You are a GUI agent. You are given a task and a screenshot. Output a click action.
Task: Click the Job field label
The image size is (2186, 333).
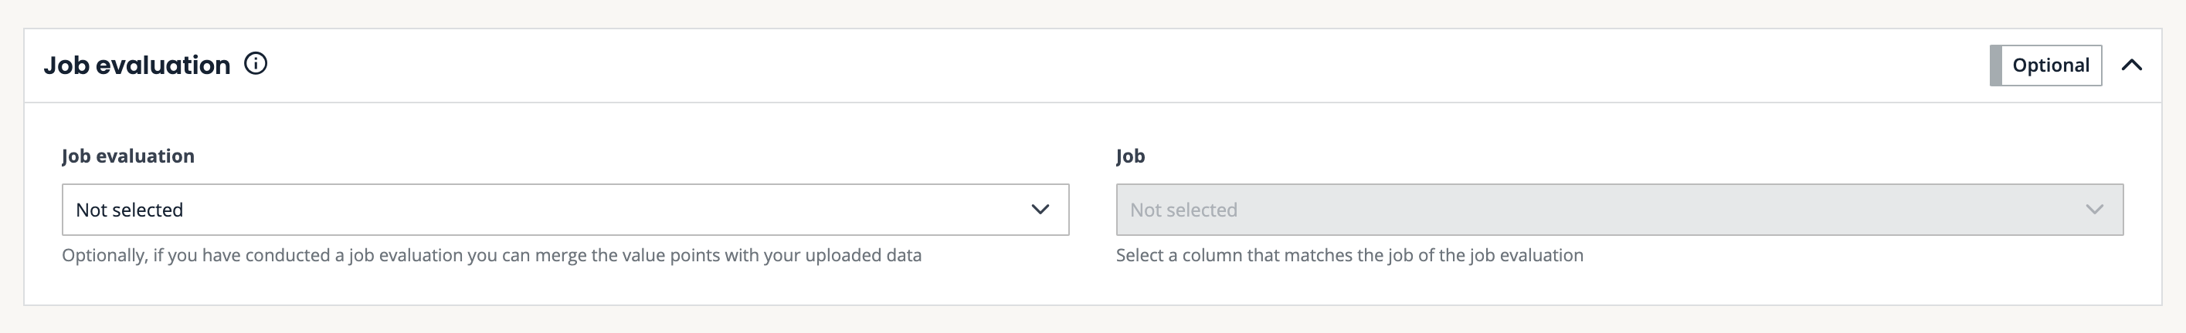pyautogui.click(x=1129, y=156)
